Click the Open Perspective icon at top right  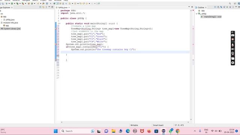[235, 3]
